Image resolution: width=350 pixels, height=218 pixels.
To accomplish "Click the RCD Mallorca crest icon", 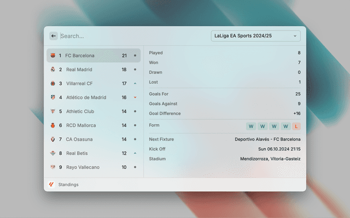I will (x=52, y=125).
